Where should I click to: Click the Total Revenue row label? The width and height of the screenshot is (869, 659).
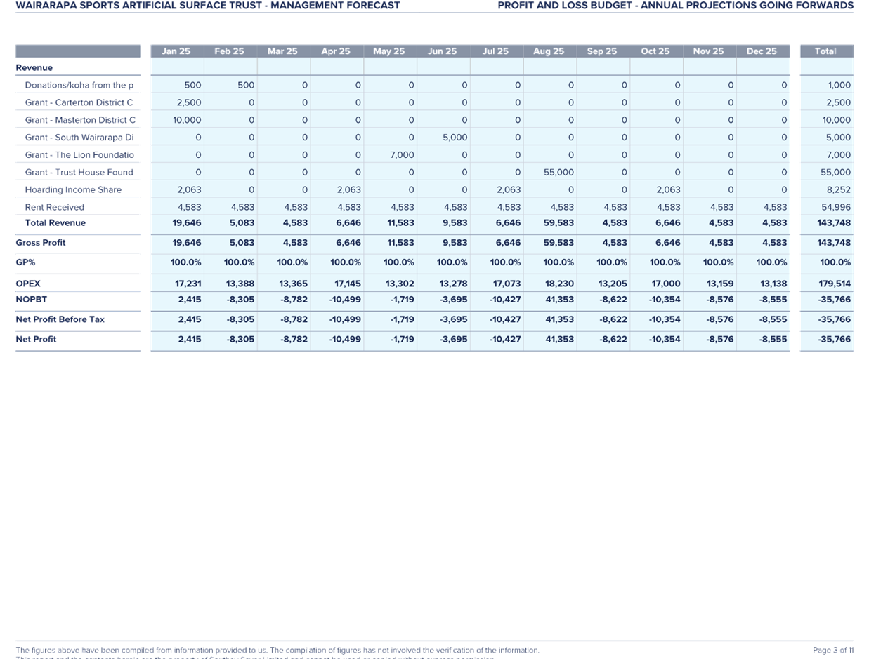tap(55, 222)
